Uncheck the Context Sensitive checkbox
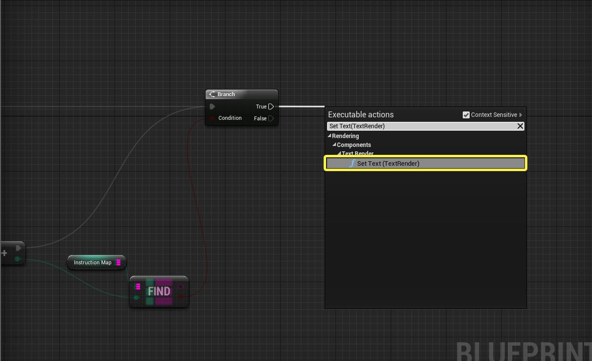 [466, 115]
